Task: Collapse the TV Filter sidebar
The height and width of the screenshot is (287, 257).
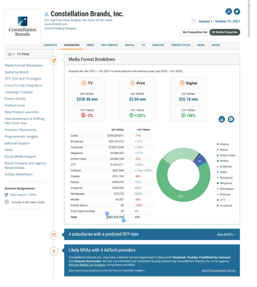Action: point(13,54)
